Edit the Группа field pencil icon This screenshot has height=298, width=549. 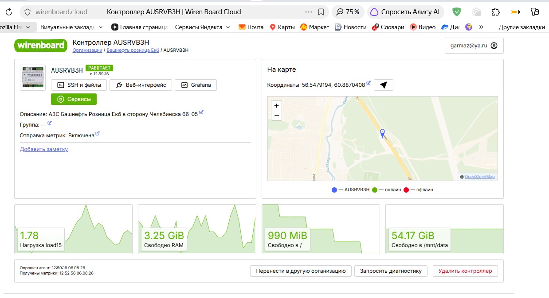coord(50,123)
